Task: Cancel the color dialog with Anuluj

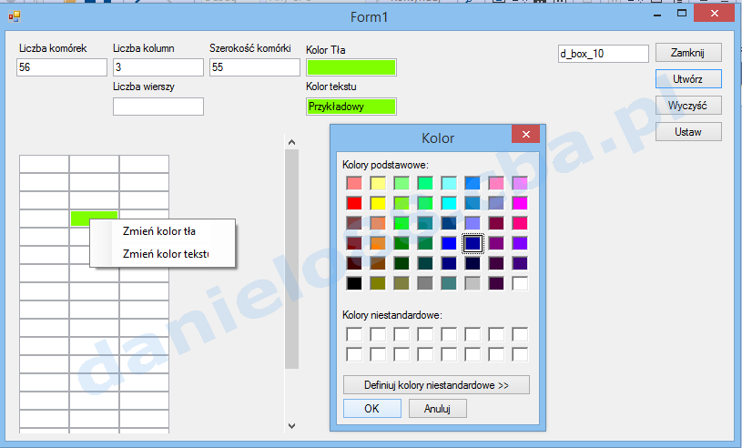Action: (437, 409)
